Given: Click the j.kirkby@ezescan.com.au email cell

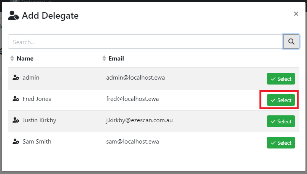Looking at the screenshot, I should [x=140, y=120].
